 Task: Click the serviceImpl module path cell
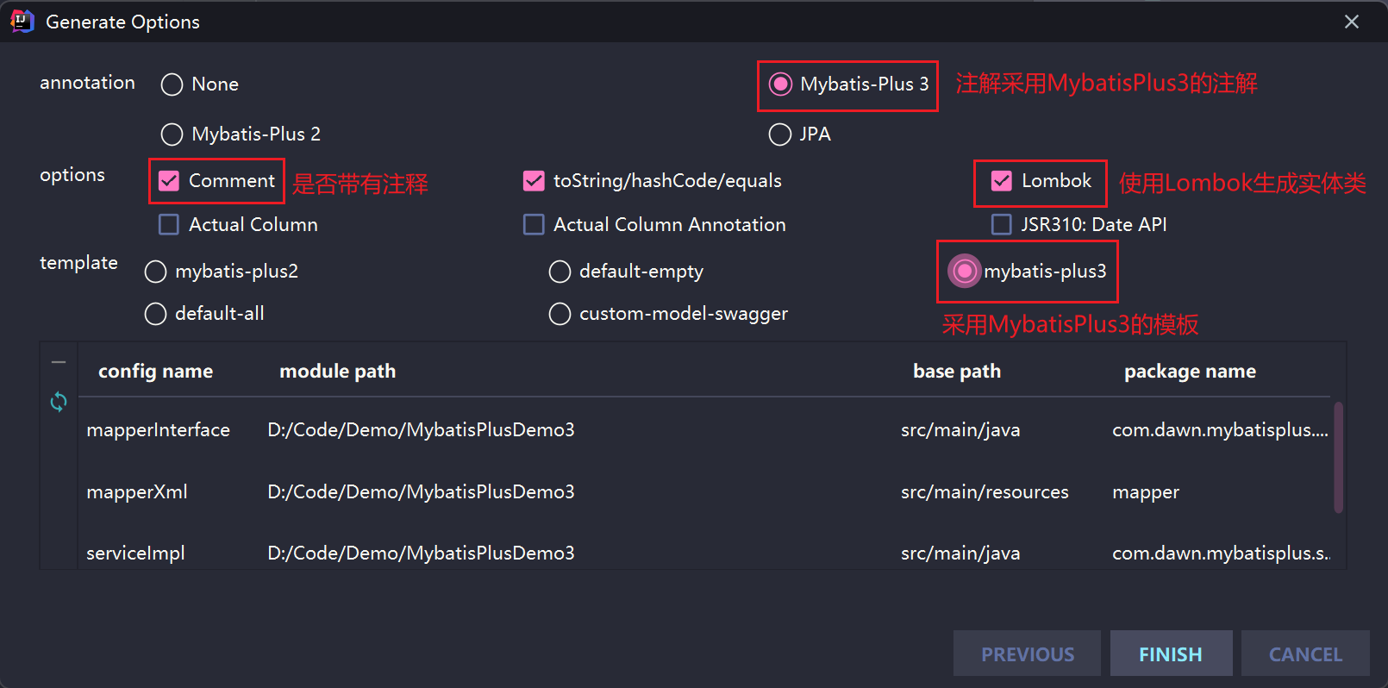click(x=421, y=554)
